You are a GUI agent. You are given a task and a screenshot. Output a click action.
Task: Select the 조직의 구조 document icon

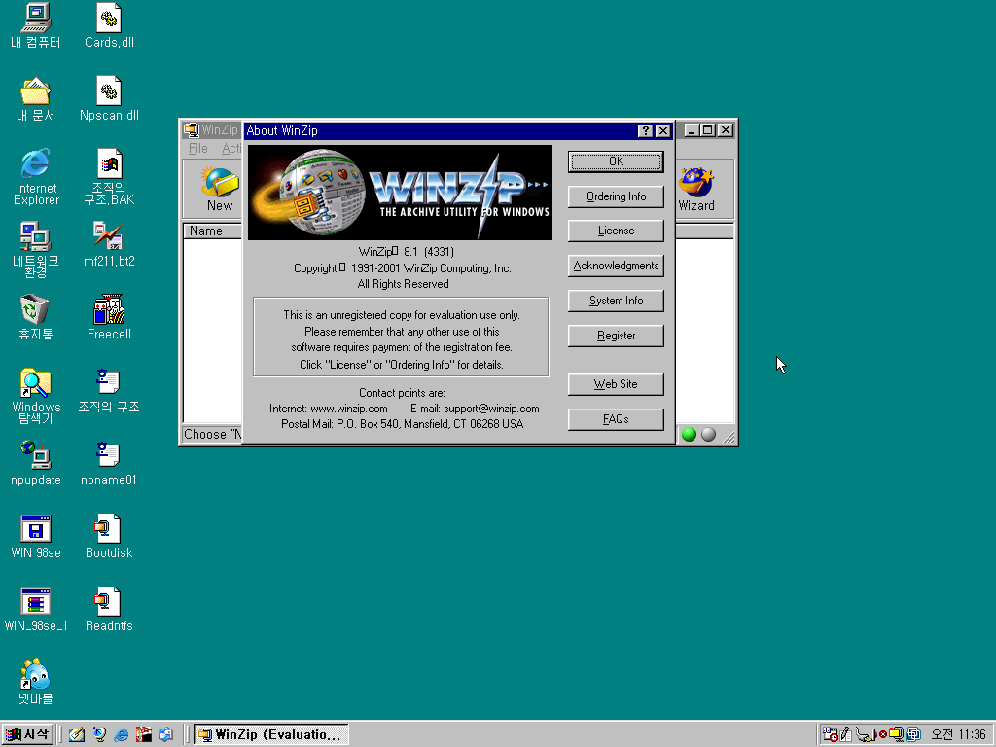click(x=109, y=391)
